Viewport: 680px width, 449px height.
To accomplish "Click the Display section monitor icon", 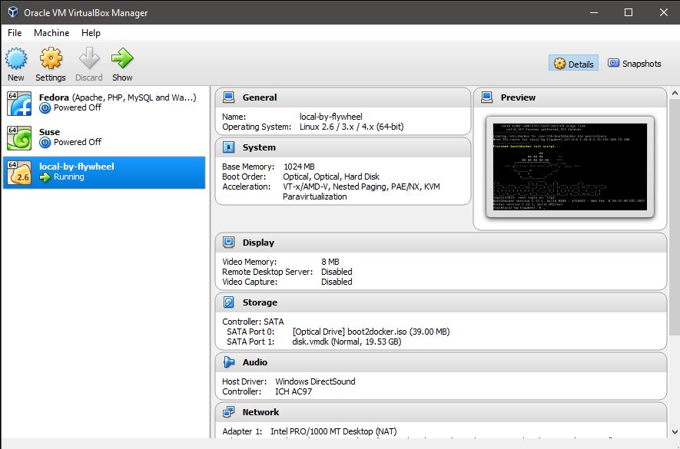I will [x=228, y=243].
